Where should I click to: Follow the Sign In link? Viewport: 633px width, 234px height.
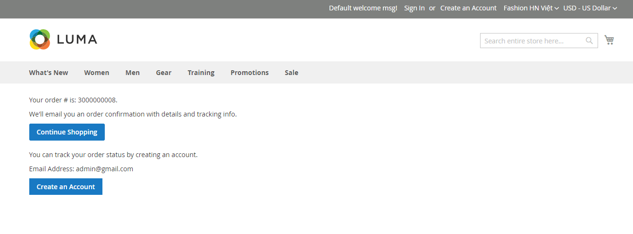(x=414, y=8)
